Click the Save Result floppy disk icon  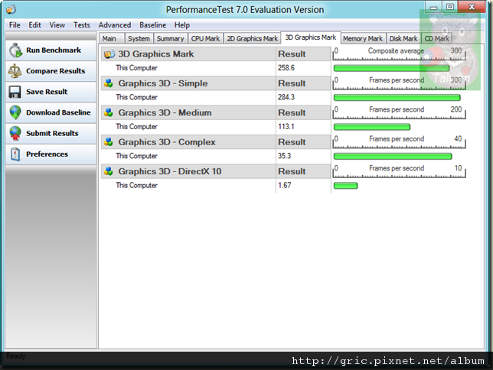coord(15,92)
